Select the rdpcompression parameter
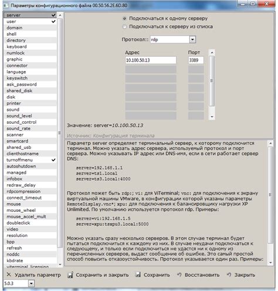 click(x=30, y=191)
